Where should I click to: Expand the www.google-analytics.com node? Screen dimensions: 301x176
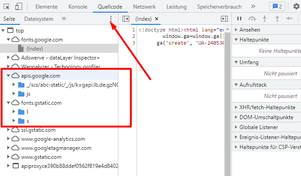point(8,139)
